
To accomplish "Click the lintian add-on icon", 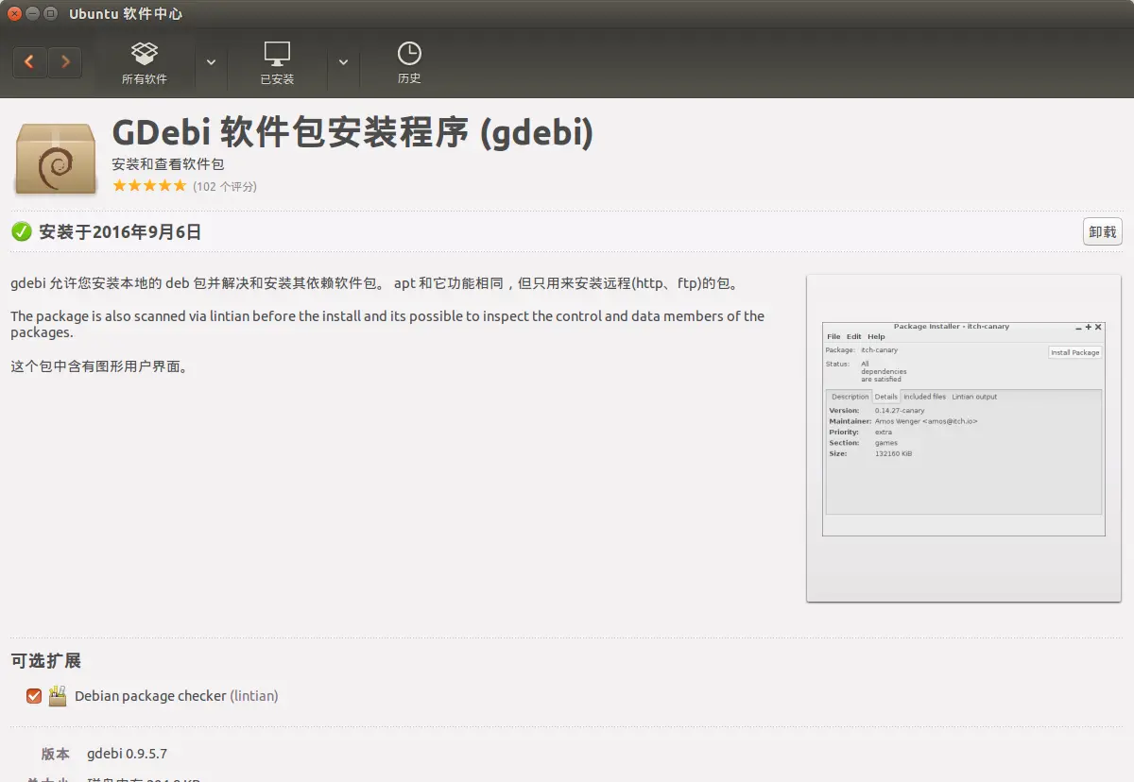I will click(58, 696).
